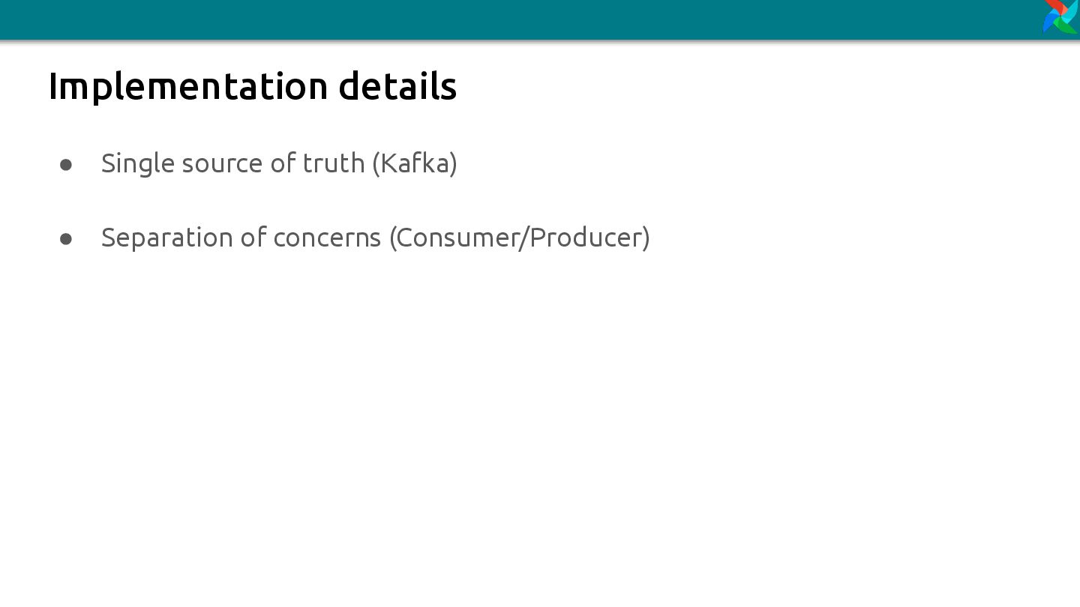Click the word 'Implementation' in title
1080x607 pixels.
[x=188, y=86]
